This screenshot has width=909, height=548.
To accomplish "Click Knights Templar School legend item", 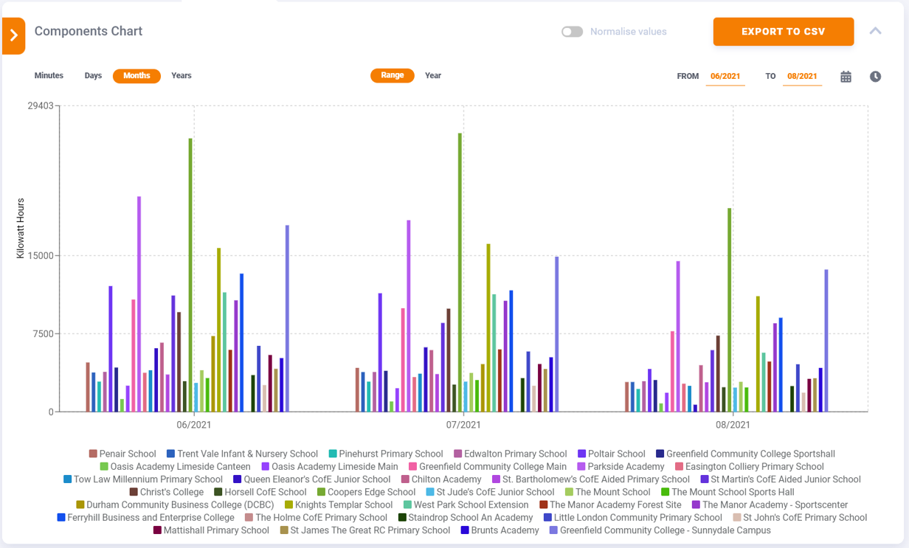I will pos(288,505).
